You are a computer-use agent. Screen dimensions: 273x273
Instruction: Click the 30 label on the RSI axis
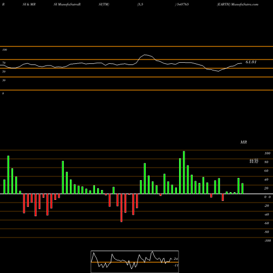click(x=4, y=80)
